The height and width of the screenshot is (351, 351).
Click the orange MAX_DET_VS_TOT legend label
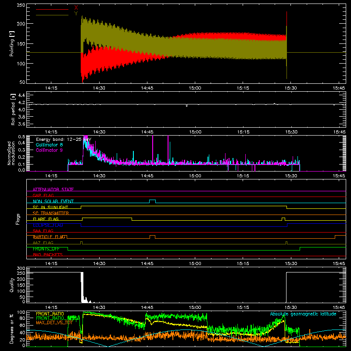click(x=54, y=322)
